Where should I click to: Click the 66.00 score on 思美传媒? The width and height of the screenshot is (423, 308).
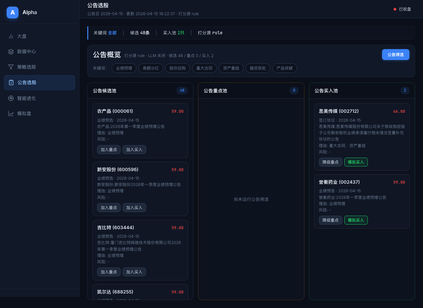[399, 111]
